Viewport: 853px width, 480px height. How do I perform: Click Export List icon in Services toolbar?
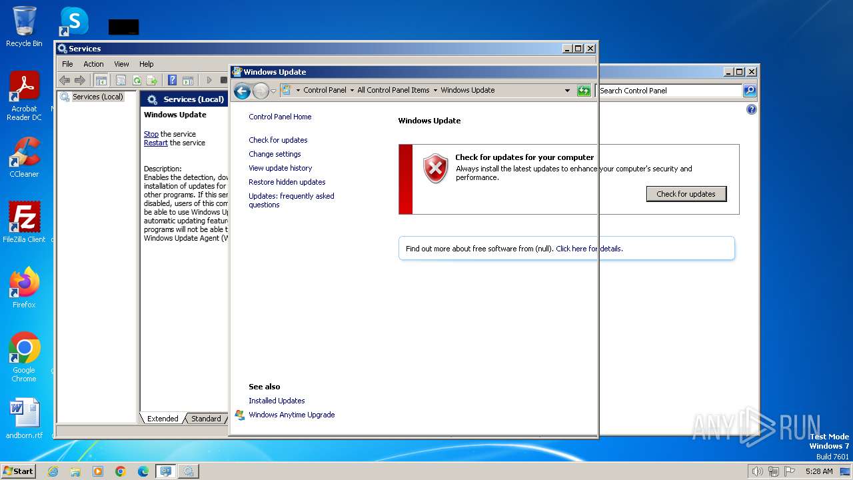click(152, 80)
